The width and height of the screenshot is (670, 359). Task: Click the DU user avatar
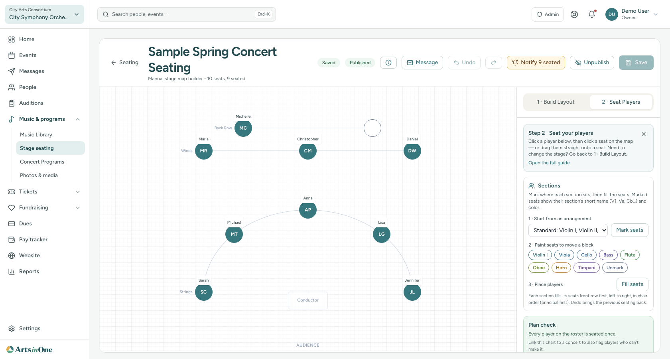coord(612,14)
